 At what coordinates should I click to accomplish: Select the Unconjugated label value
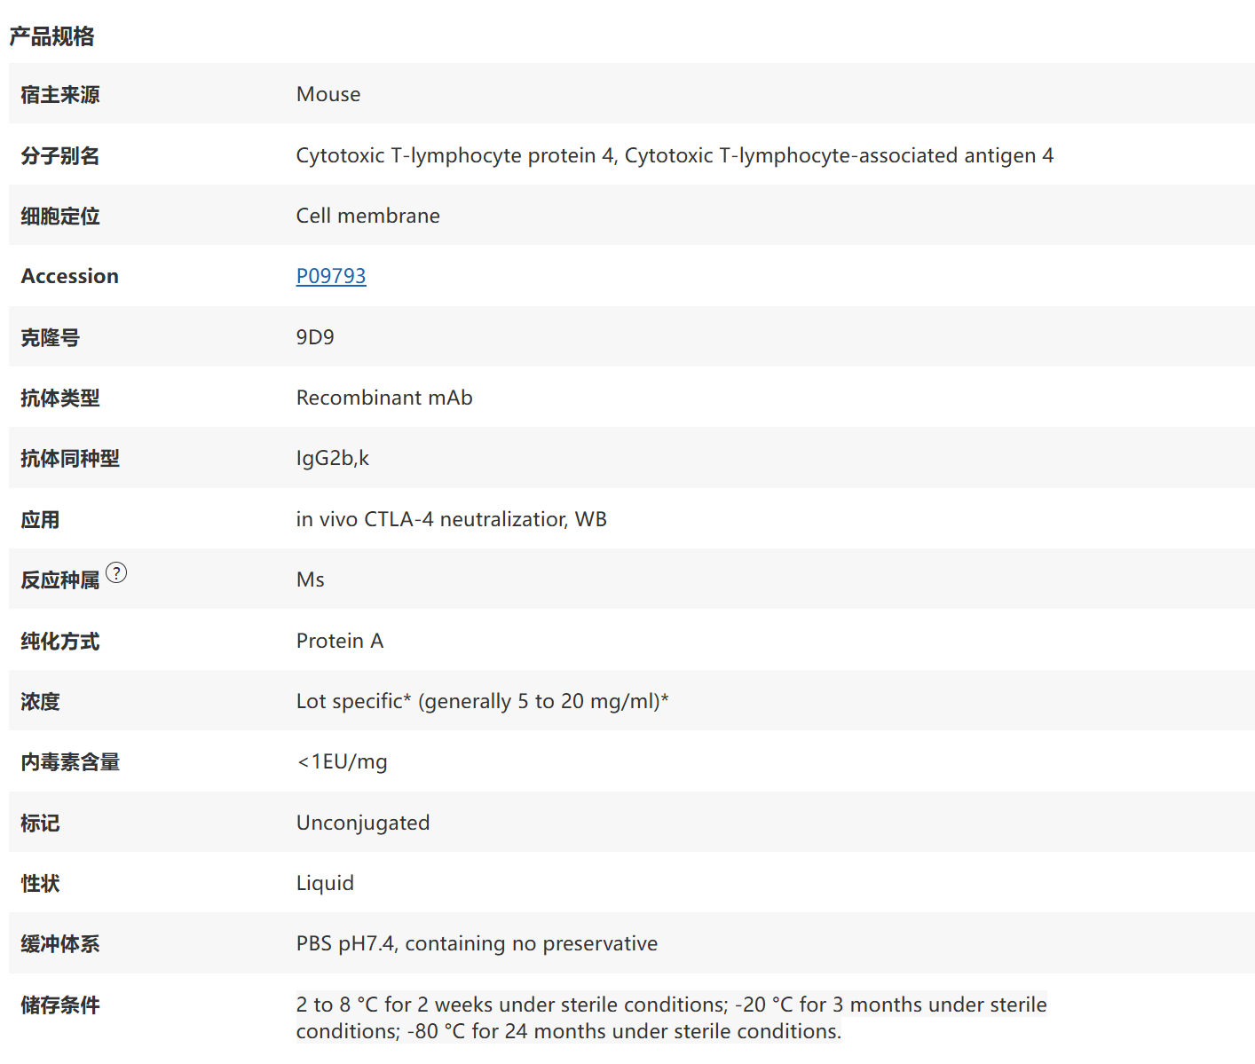click(363, 823)
